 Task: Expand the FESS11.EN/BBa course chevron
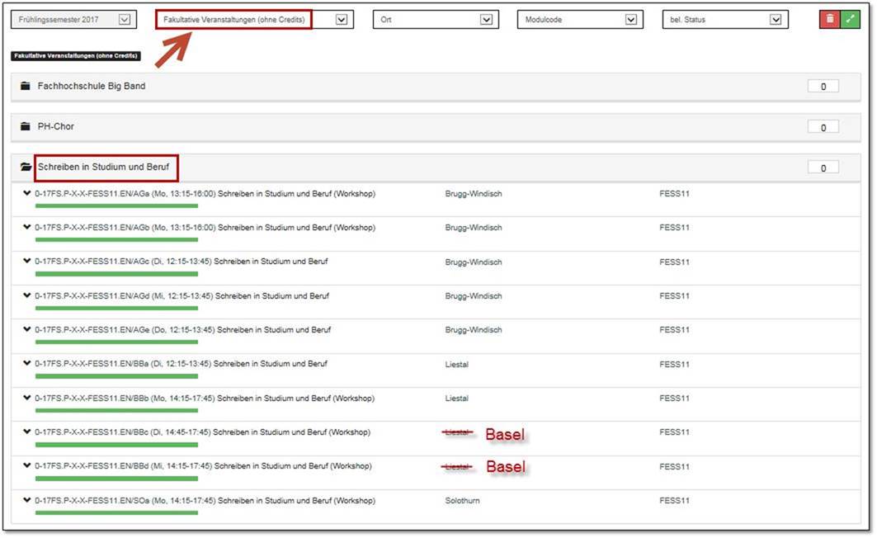click(27, 363)
